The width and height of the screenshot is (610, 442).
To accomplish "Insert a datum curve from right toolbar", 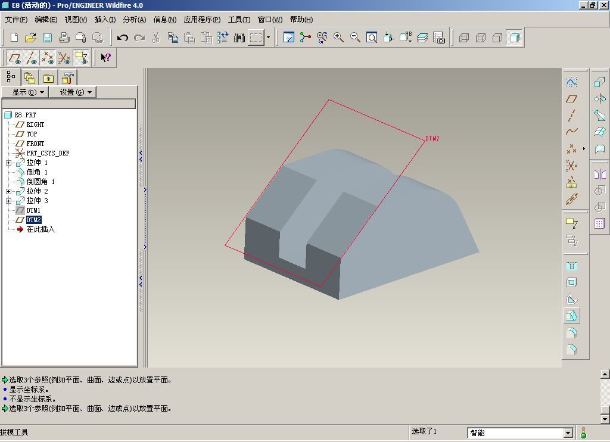I will click(x=571, y=132).
